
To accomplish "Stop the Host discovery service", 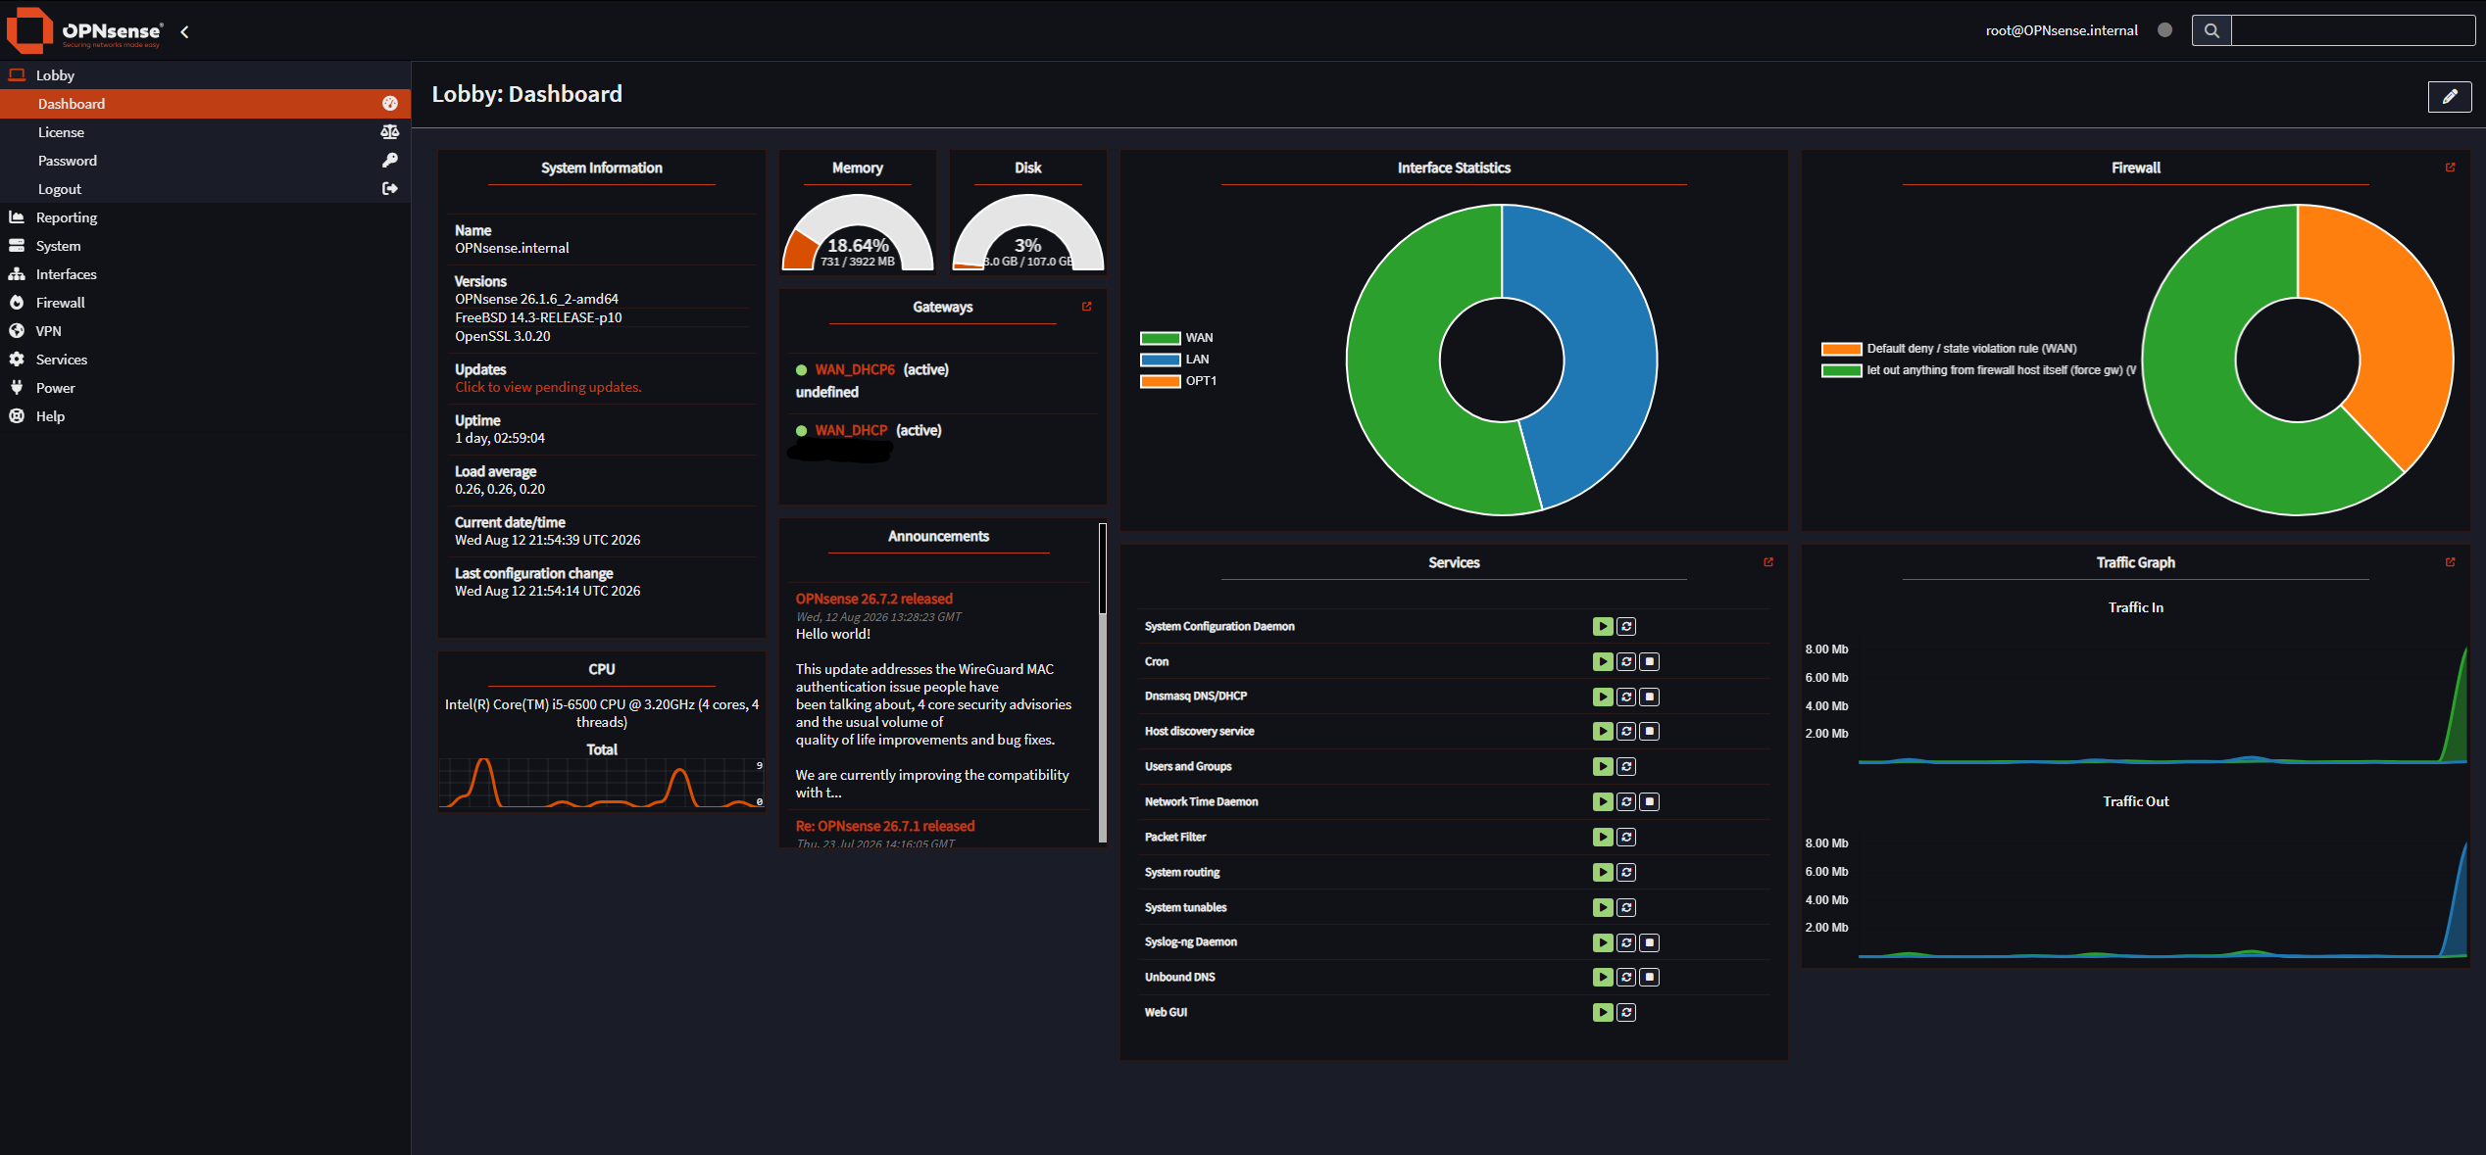I will 1650,732.
